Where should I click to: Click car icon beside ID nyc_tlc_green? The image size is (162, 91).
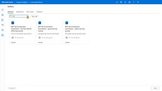point(40,38)
